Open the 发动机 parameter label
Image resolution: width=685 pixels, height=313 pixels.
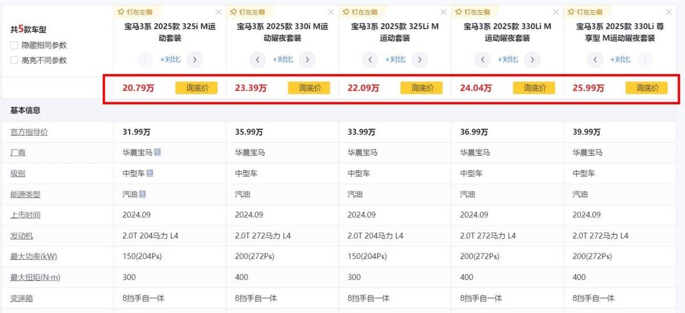click(22, 235)
